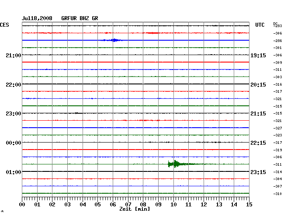The image size is (284, 216).
Task: Select the DC offset value "-310"
Action: tap(277, 194)
